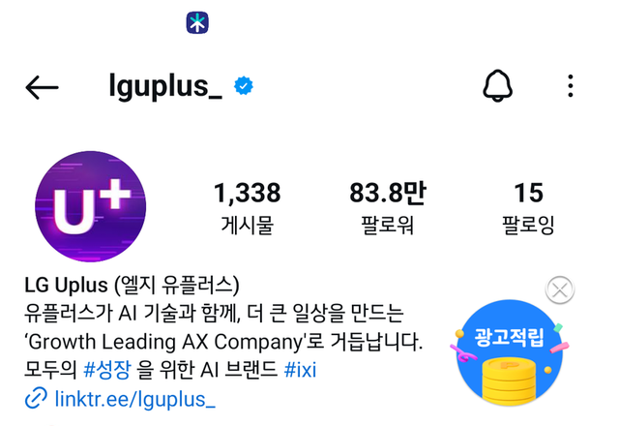View the 15 팔로잉 following list
Screen dimensions: 619x426
click(528, 208)
